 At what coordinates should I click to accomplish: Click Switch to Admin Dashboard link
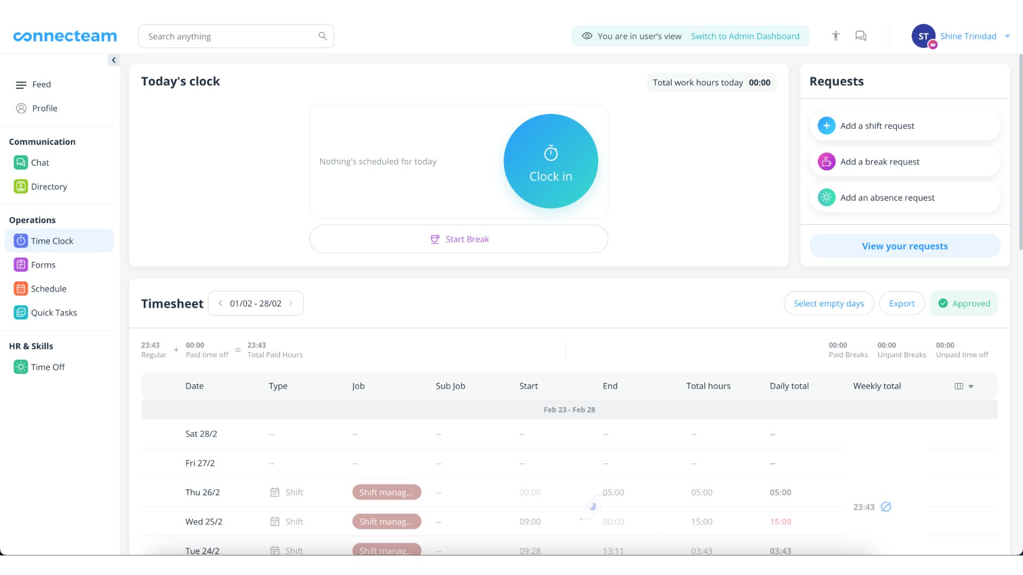point(745,36)
